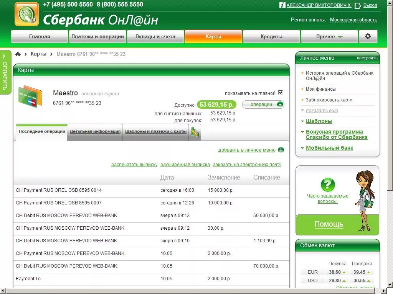Viewport: 393px width, 294px height.
Task: Click 'Заблокировать карту' menu item
Action: click(x=329, y=100)
